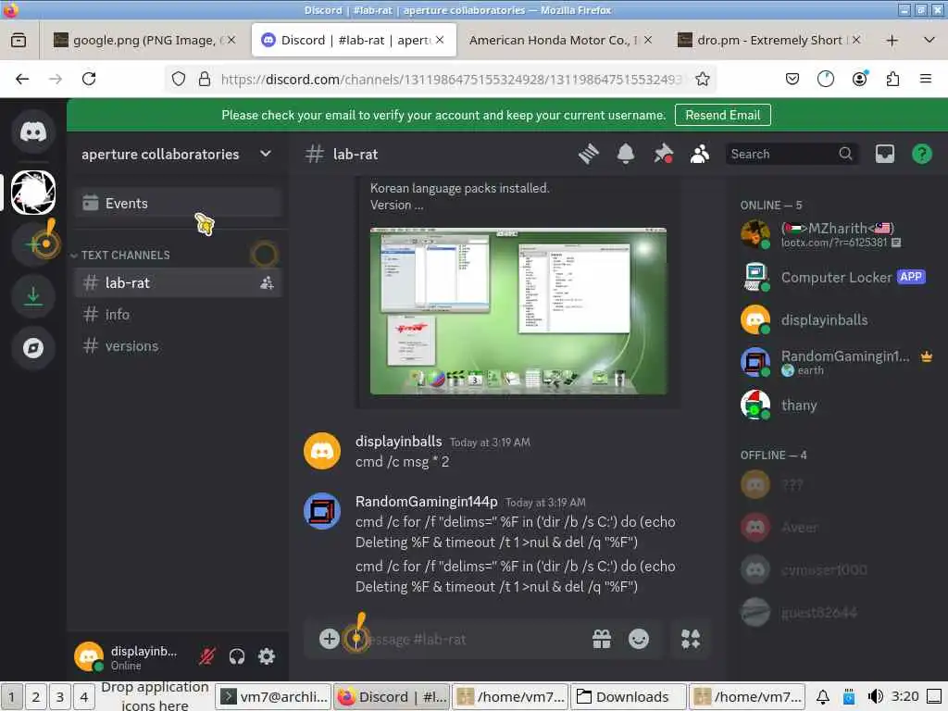This screenshot has height=711, width=948.
Task: Open the Download Apps icon in sidebar
Action: (x=33, y=296)
